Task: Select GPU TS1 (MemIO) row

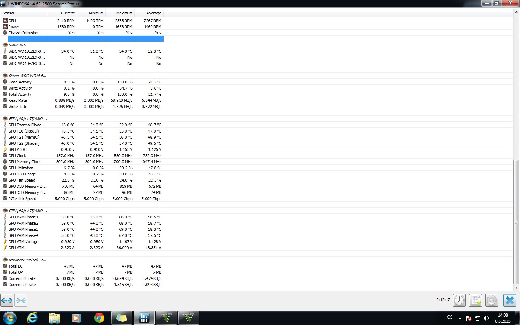Action: [x=82, y=137]
